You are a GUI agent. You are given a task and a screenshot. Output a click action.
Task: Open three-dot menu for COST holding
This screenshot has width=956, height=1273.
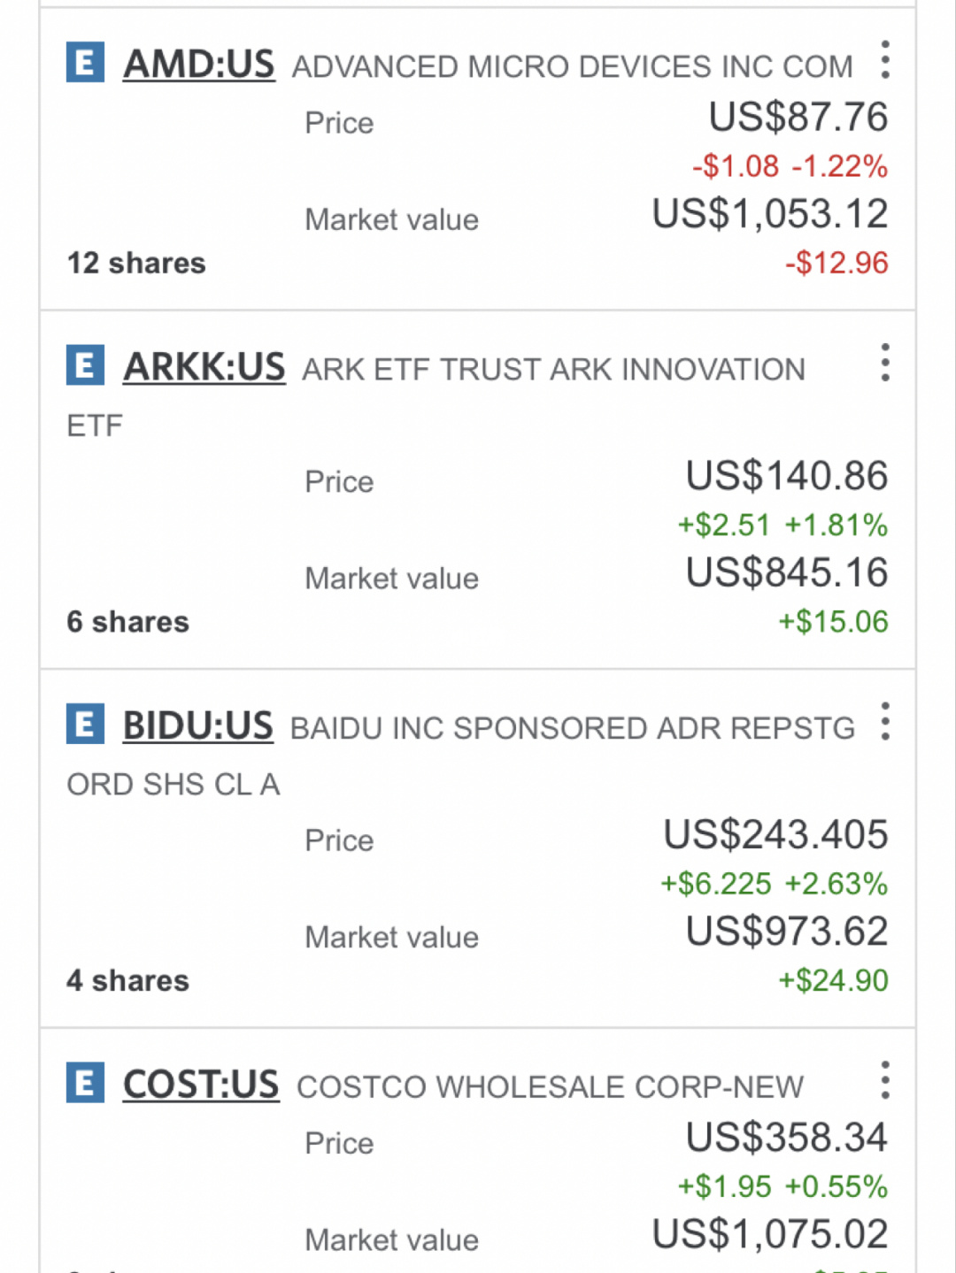[884, 1080]
